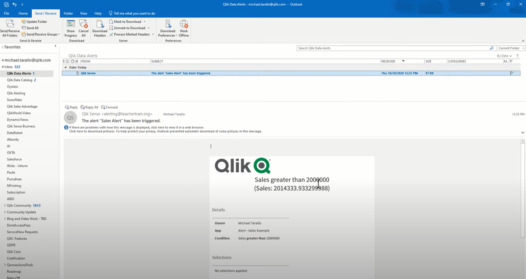526x279 pixels.
Task: Click download pictures message bar link
Action: (x=165, y=131)
